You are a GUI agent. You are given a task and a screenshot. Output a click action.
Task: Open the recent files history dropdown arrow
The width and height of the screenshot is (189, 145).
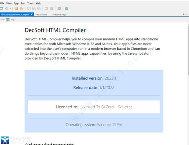coord(10,9)
